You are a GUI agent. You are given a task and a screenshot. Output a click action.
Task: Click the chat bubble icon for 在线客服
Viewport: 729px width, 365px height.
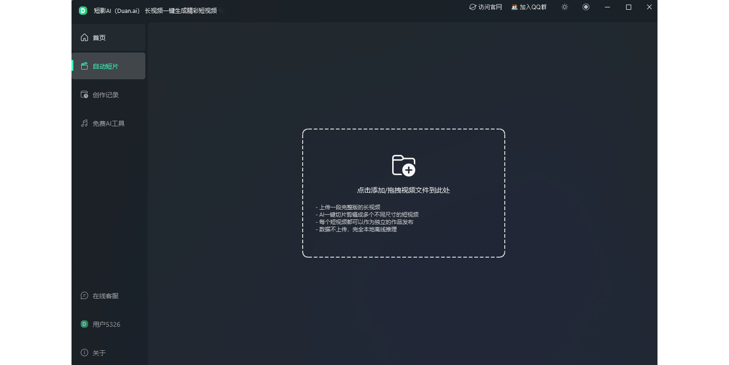tap(84, 295)
